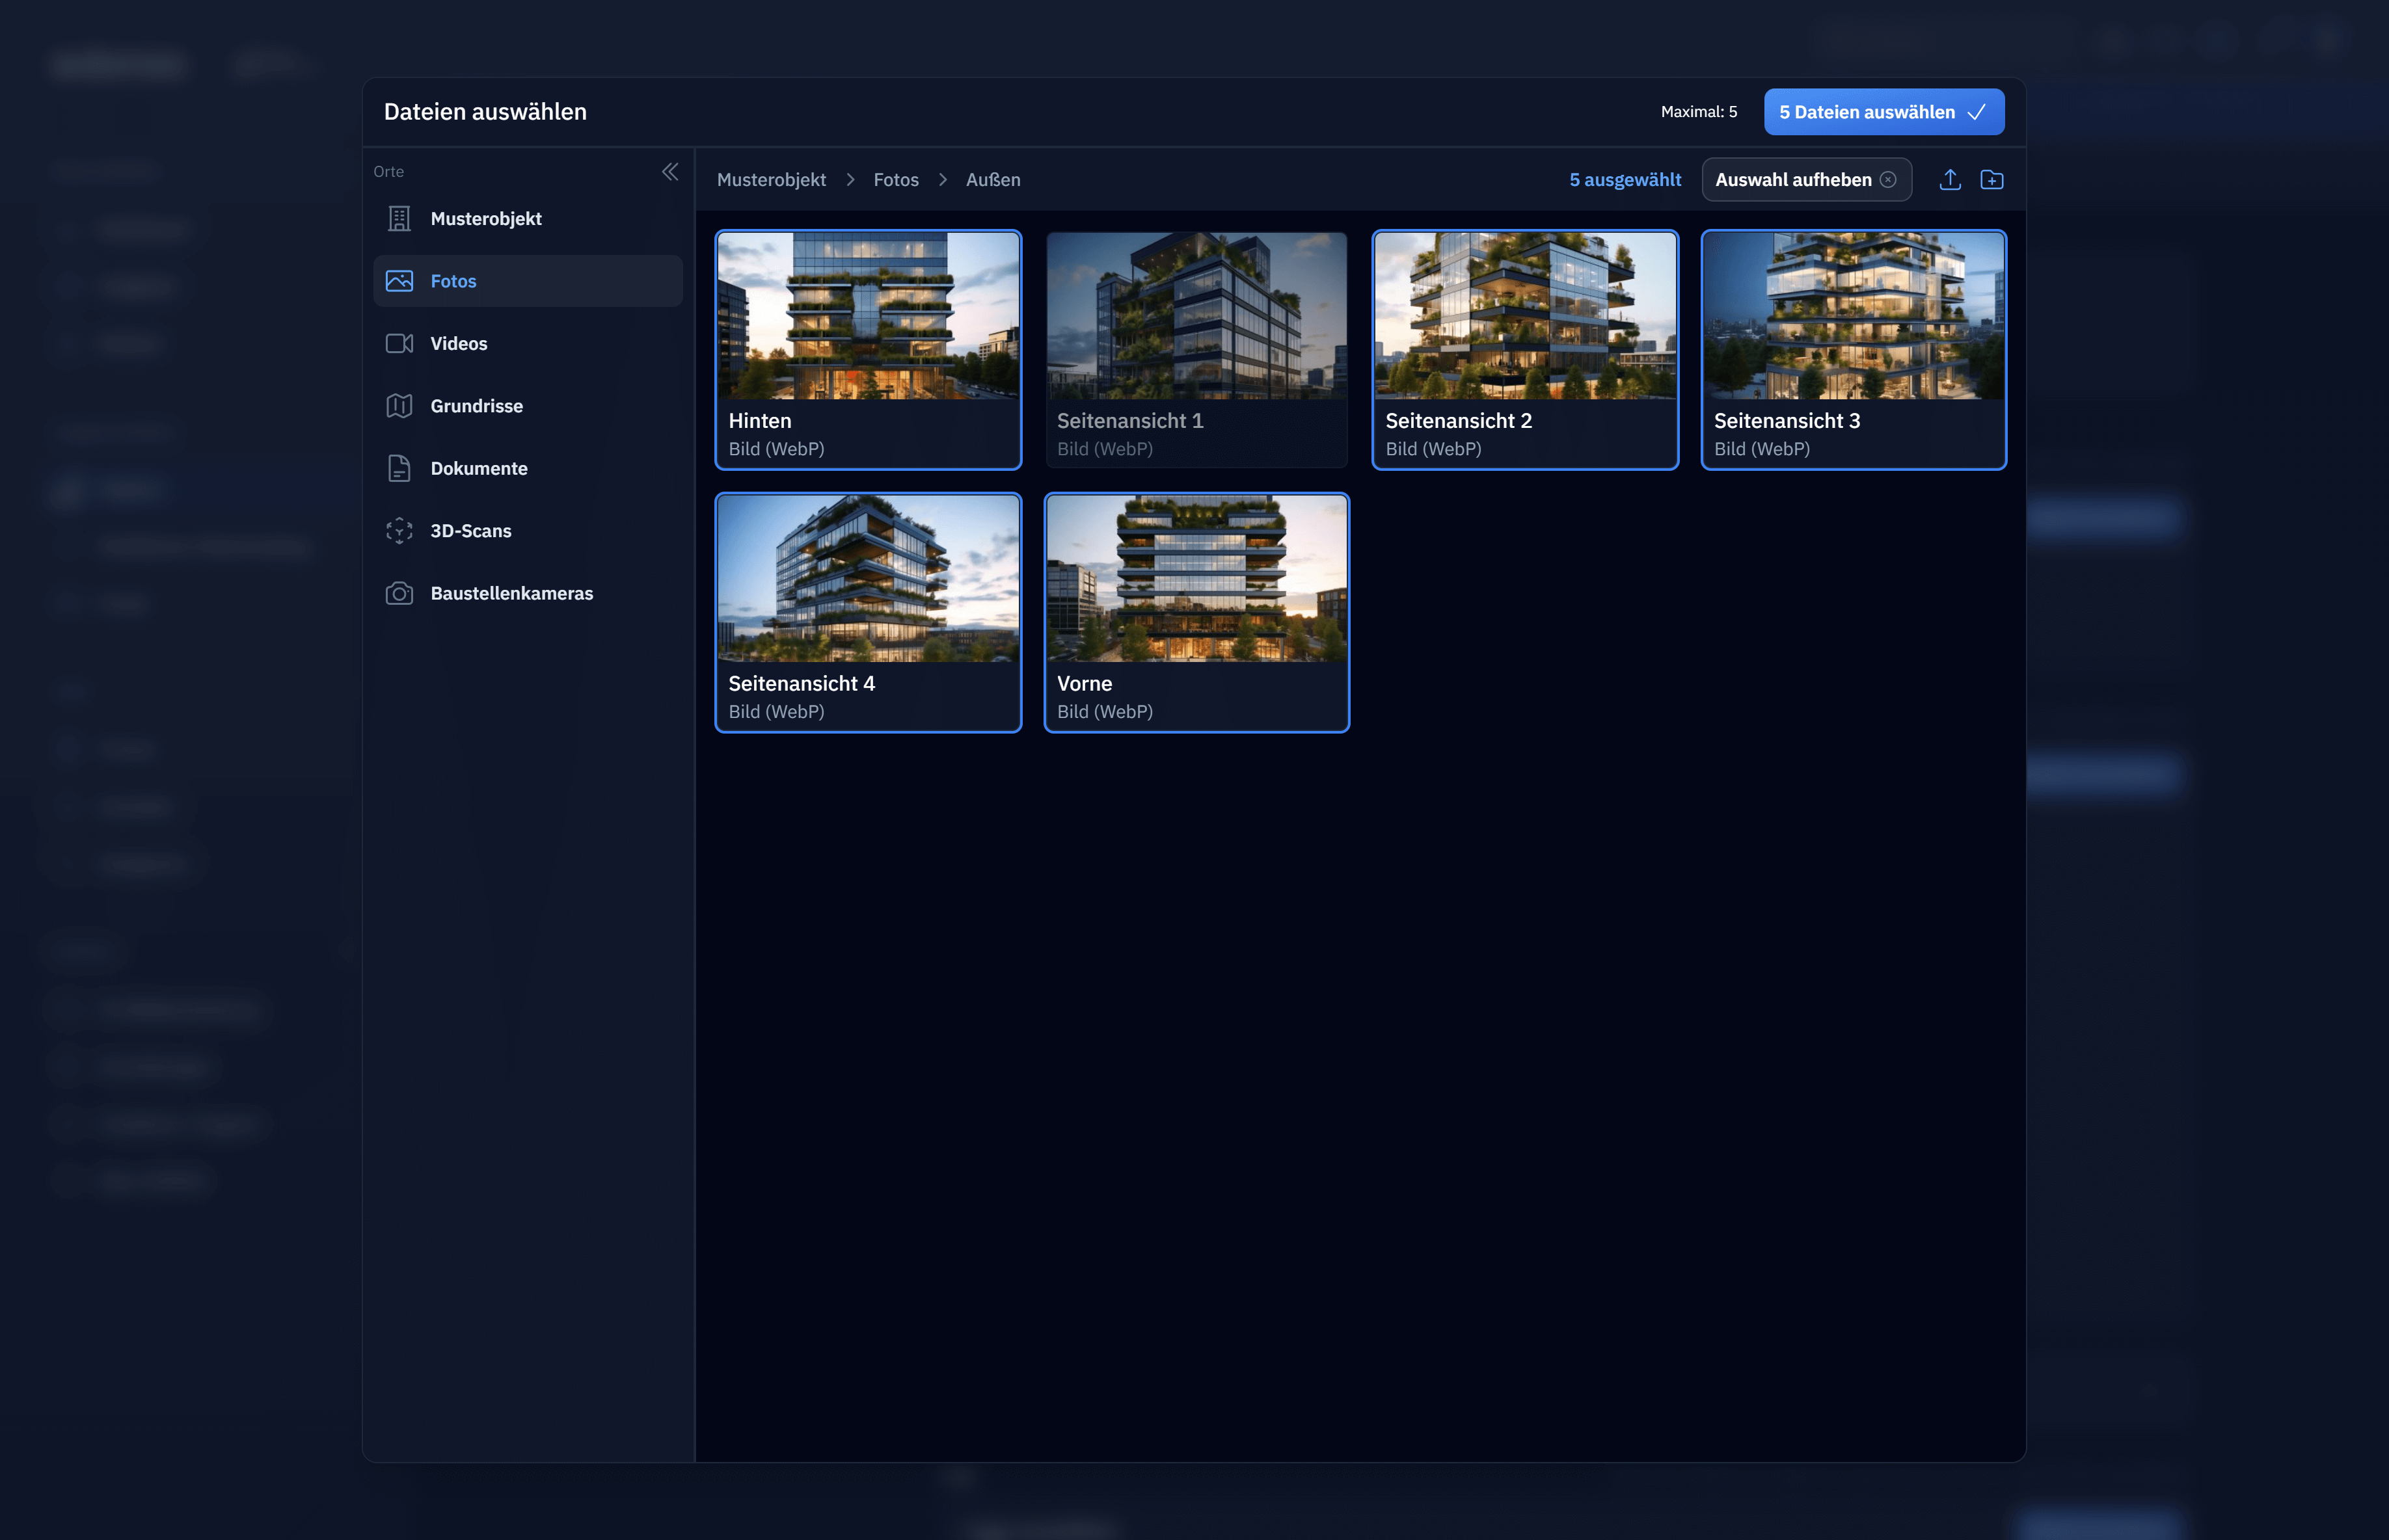Clear selection with Auswahl aufheben
Viewport: 2389px width, 1540px height.
click(x=1806, y=180)
